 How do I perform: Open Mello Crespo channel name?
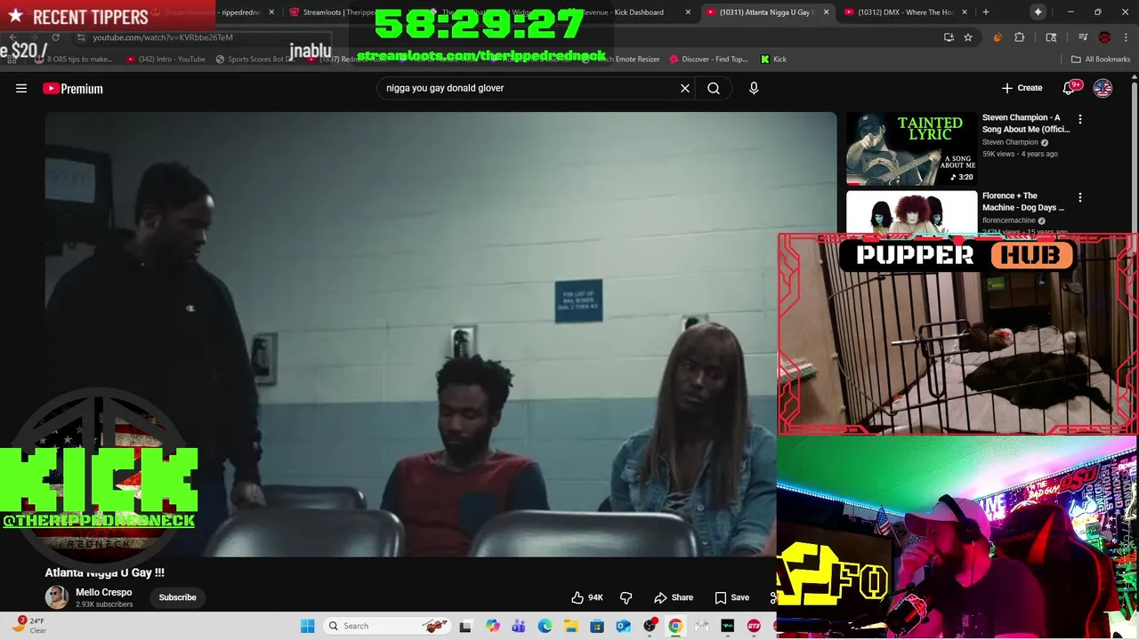[103, 592]
